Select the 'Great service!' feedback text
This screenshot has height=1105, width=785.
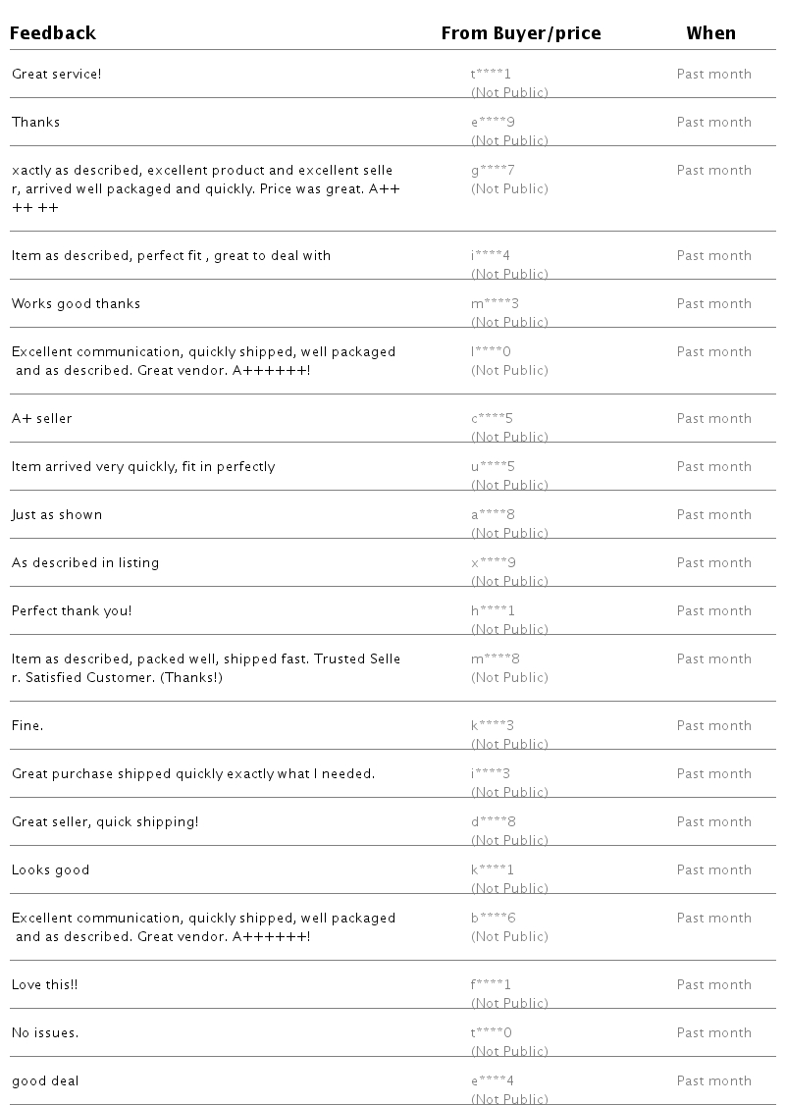[x=56, y=74]
